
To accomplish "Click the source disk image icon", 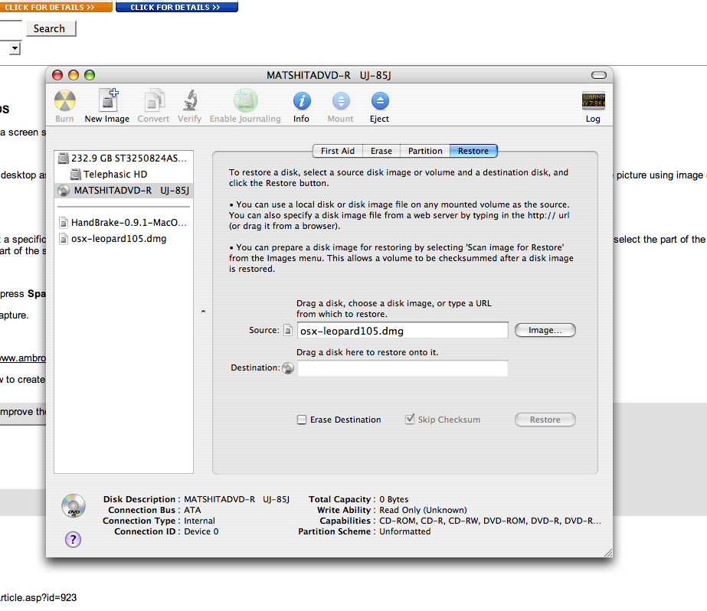I will [x=288, y=330].
